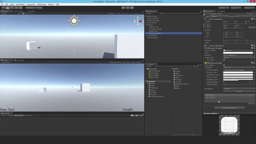Click the Add Component button

(229, 108)
